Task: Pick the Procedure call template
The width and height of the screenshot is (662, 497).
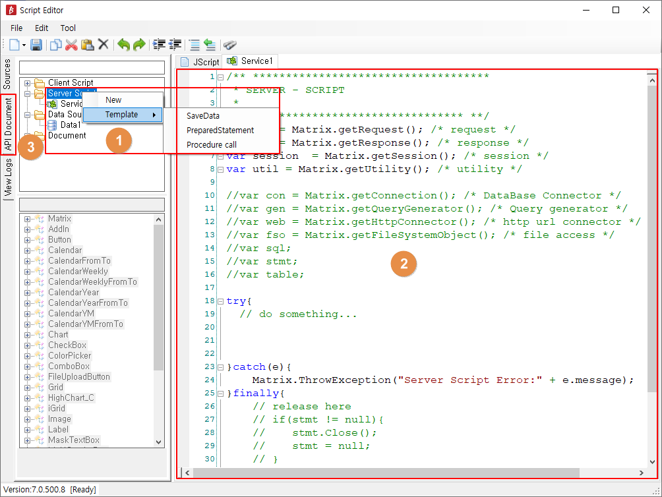Action: [212, 144]
